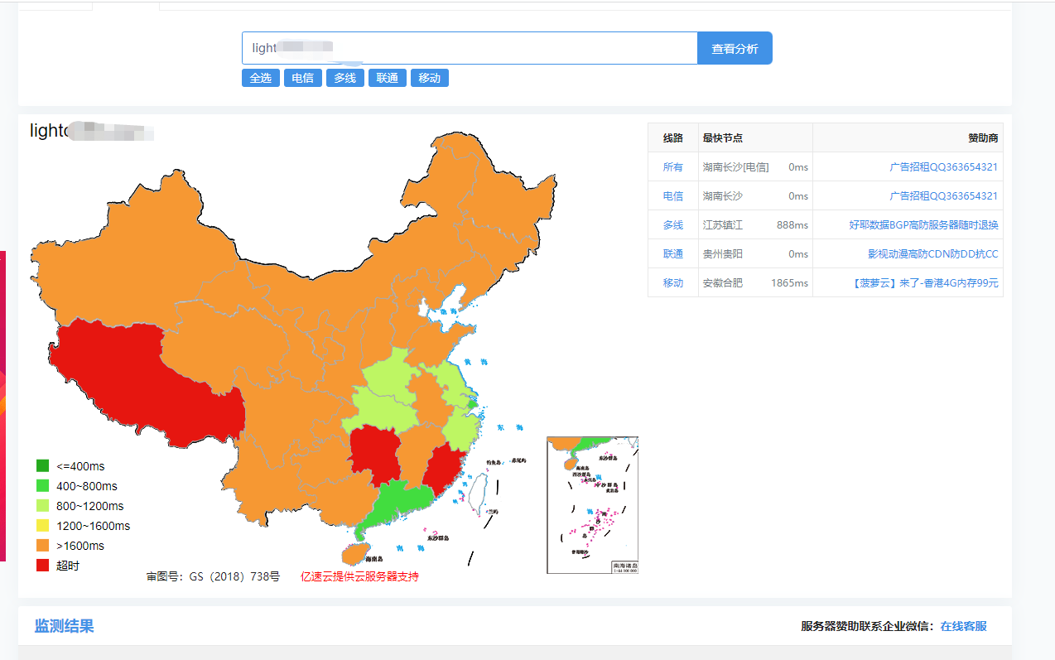Select the 移动 line filter

click(429, 78)
